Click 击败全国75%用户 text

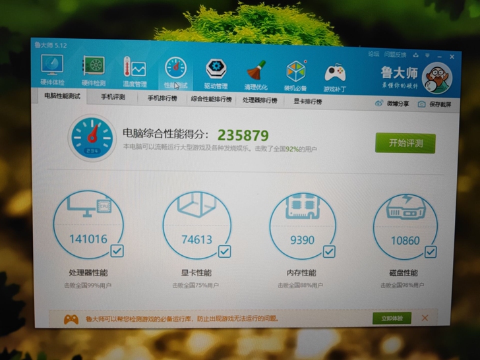pyautogui.click(x=195, y=285)
